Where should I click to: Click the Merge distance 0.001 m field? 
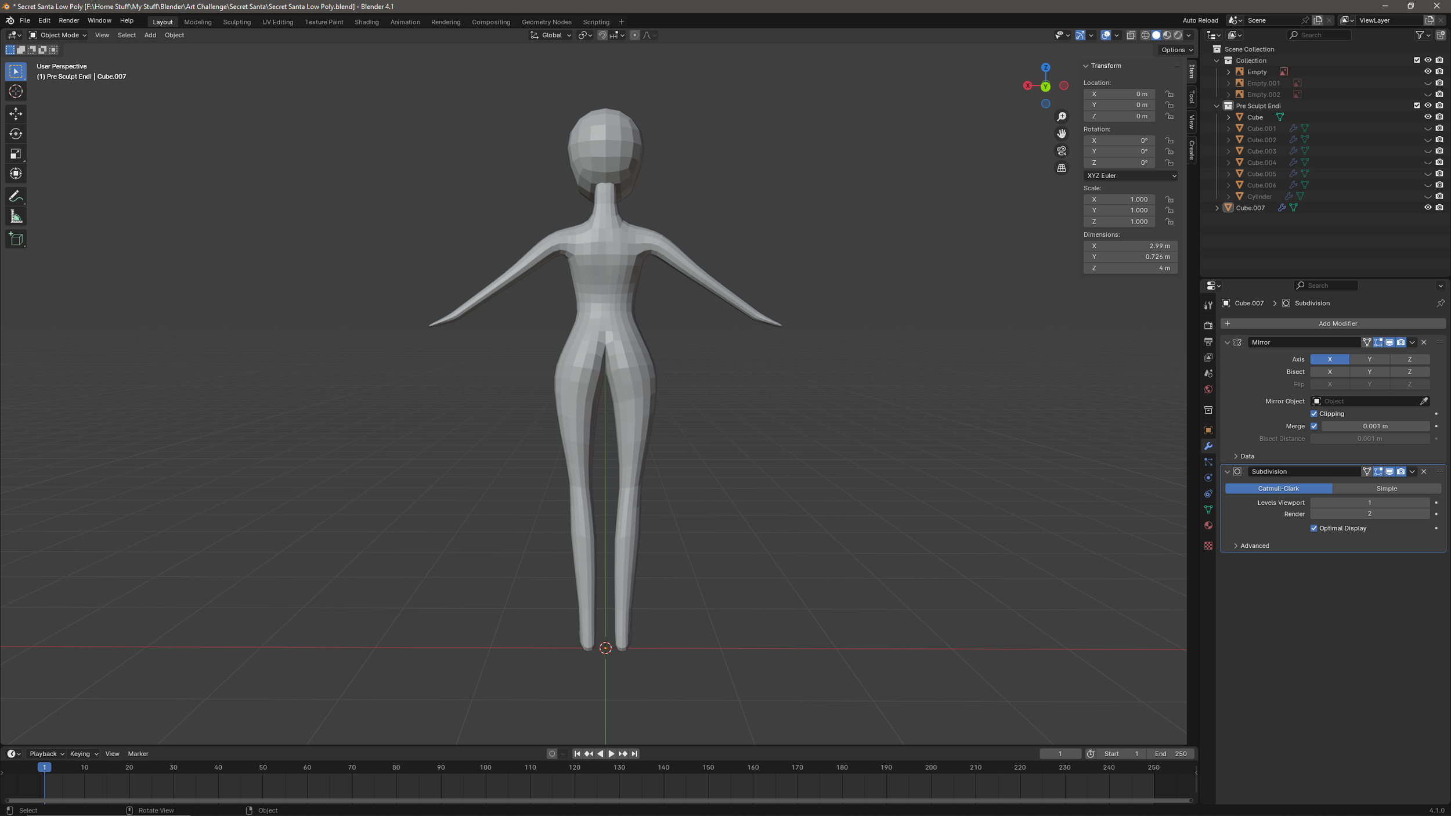(1375, 426)
